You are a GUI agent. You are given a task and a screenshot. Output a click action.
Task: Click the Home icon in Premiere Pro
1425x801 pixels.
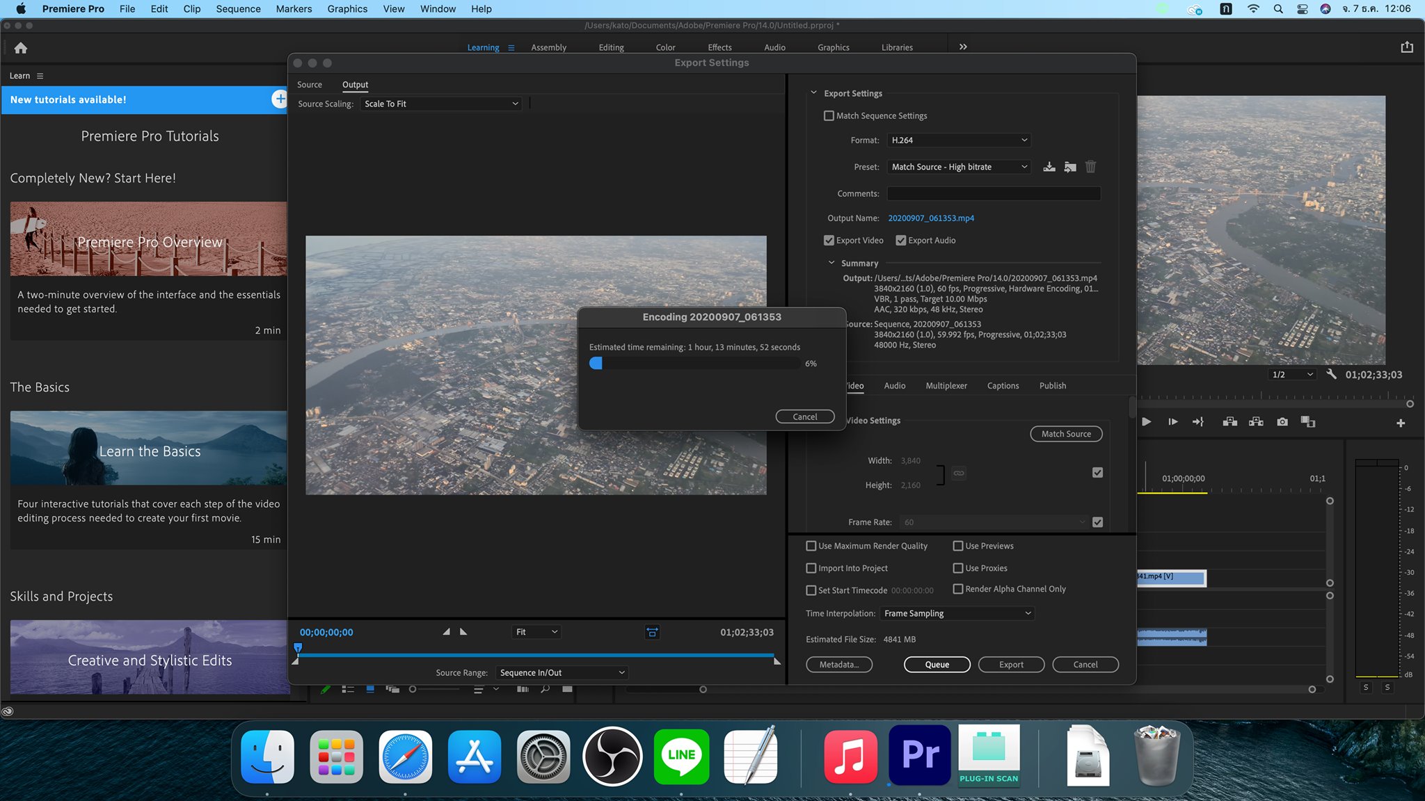tap(21, 48)
